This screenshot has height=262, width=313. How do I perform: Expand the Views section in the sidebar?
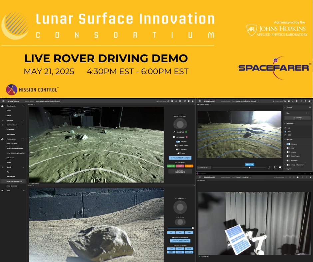click(x=24, y=191)
